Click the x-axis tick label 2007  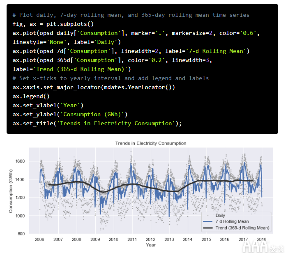58,239
